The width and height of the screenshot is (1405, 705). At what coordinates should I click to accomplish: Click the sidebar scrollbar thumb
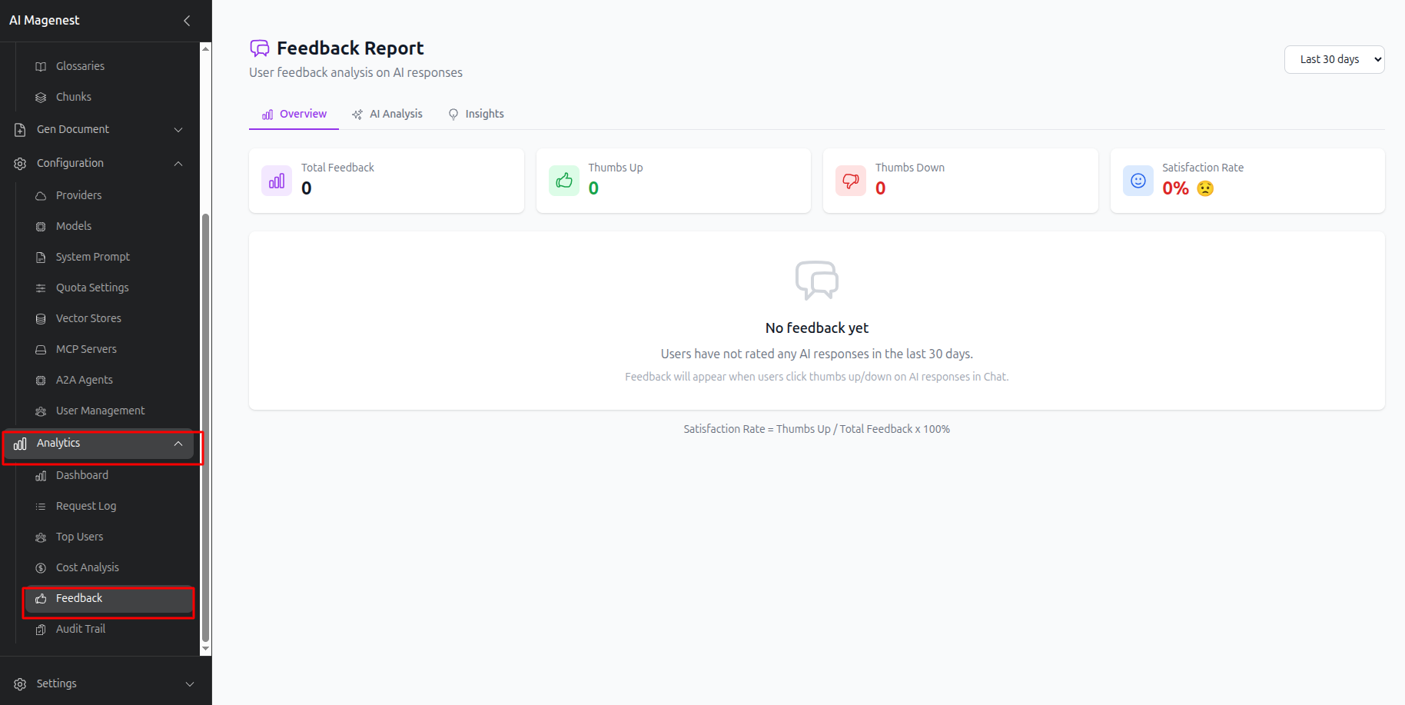[x=205, y=427]
